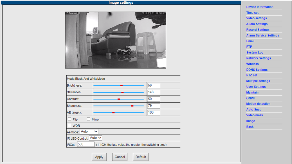
Task: Click the Image settings title bar
Action: 121,3
